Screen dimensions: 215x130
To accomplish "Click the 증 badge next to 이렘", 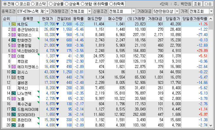I will [x=14, y=56].
